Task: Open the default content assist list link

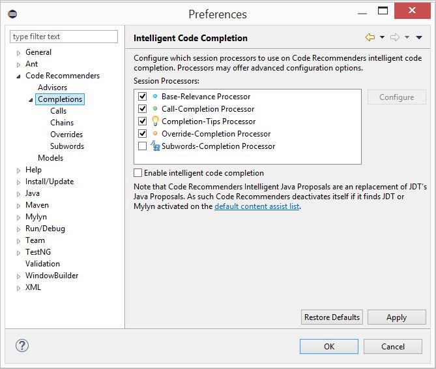Action: tap(257, 206)
